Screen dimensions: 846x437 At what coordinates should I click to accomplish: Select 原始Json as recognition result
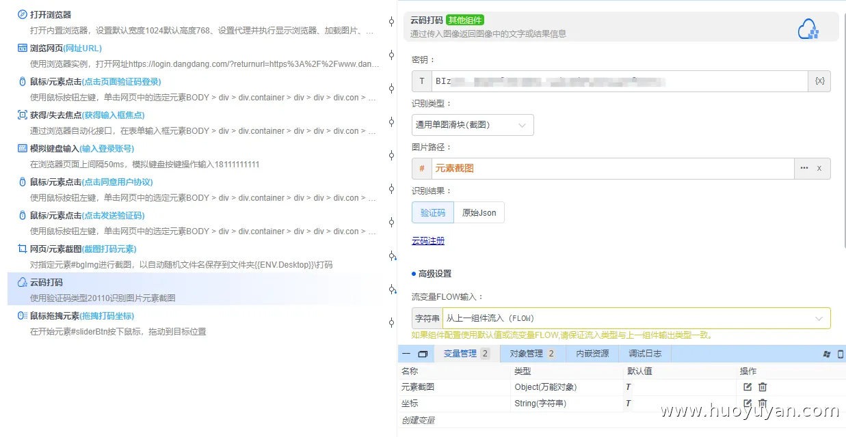point(479,212)
